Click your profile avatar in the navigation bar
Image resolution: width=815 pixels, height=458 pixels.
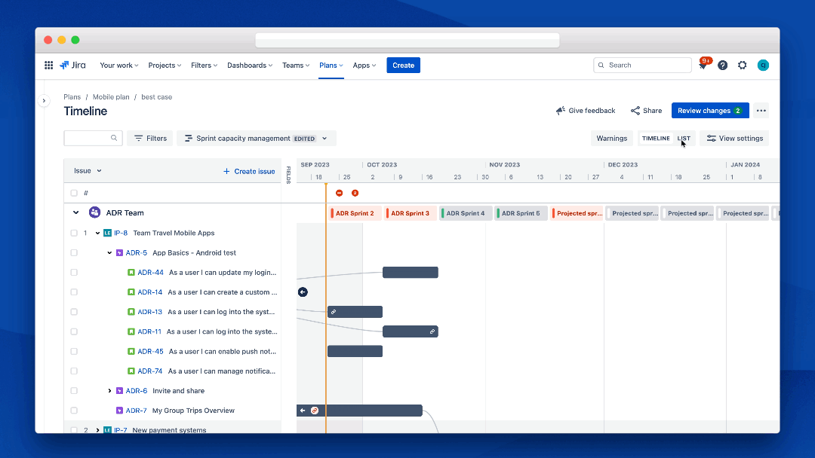(x=763, y=66)
